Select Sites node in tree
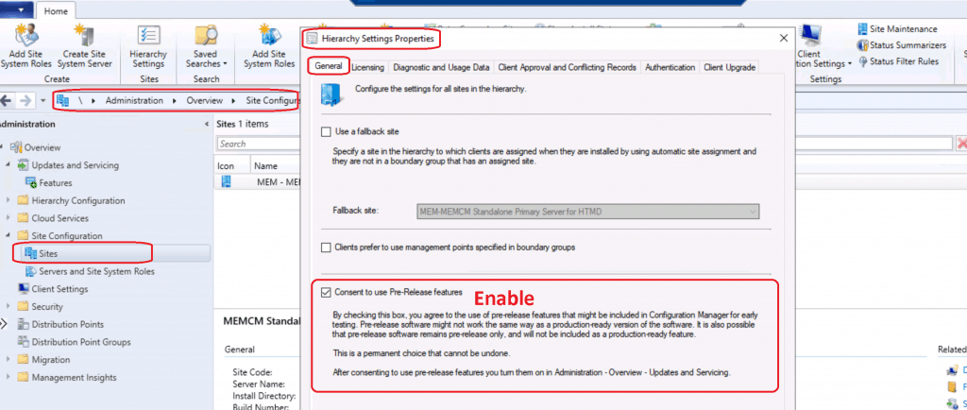Viewport: 967px width, 410px height. [41, 253]
